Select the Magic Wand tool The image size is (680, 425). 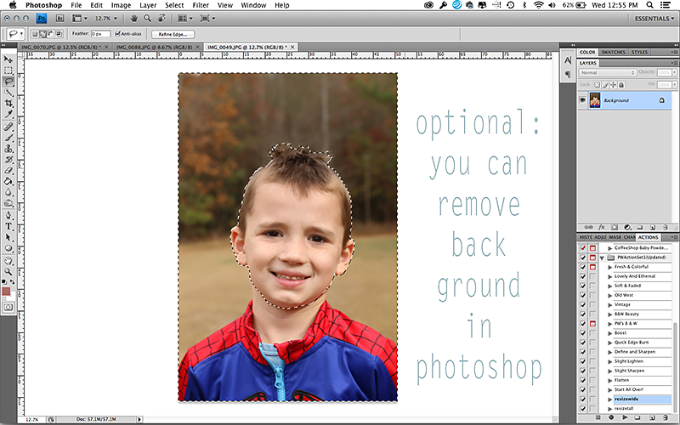pyautogui.click(x=8, y=92)
